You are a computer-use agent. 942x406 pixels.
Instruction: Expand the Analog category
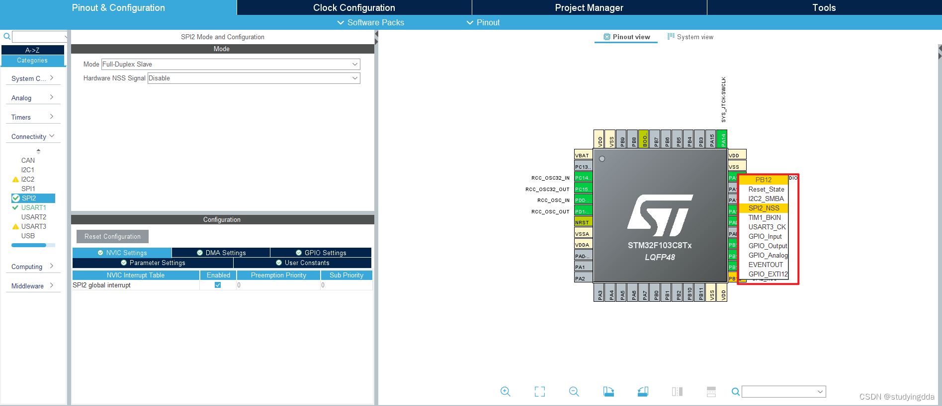click(33, 98)
